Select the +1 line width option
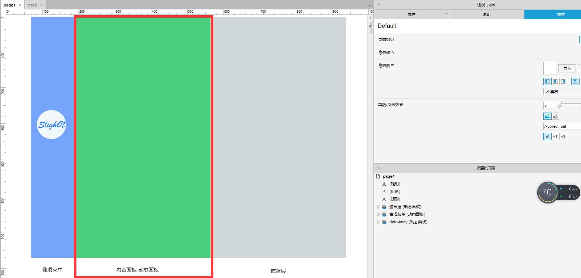 [555, 136]
